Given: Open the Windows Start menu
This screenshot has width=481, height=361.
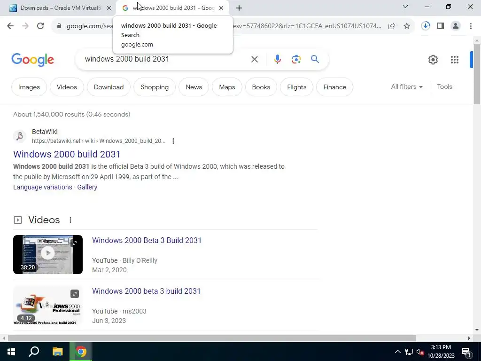Looking at the screenshot, I should pyautogui.click(x=11, y=352).
